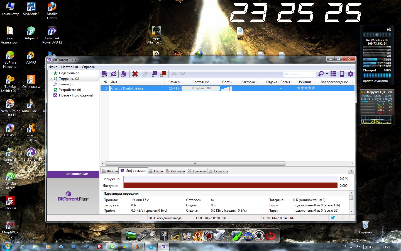Collapse the details pane chevron button

pyautogui.click(x=351, y=171)
